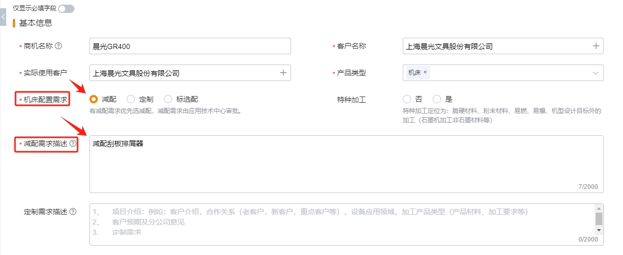623x255 pixels.
Task: Click the 0/2000 character counter
Action: (x=588, y=239)
